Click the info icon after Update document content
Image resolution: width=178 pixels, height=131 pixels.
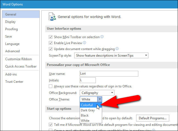(x=117, y=49)
